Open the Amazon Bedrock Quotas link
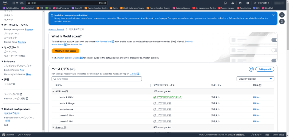The width and height of the screenshot is (289, 137). (x=69, y=58)
